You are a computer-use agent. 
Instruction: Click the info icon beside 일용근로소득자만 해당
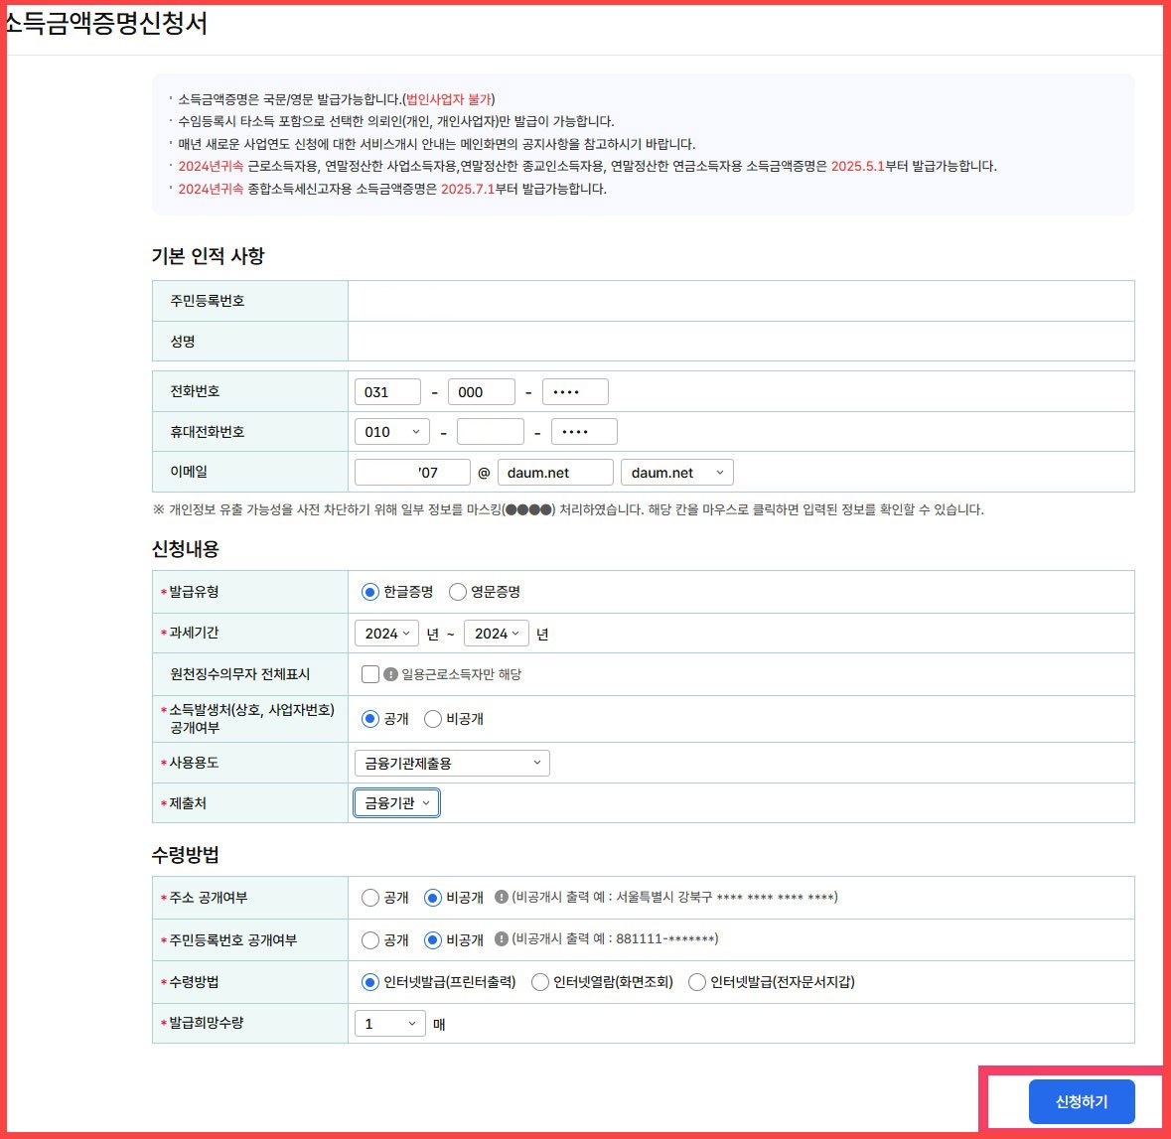[x=391, y=673]
